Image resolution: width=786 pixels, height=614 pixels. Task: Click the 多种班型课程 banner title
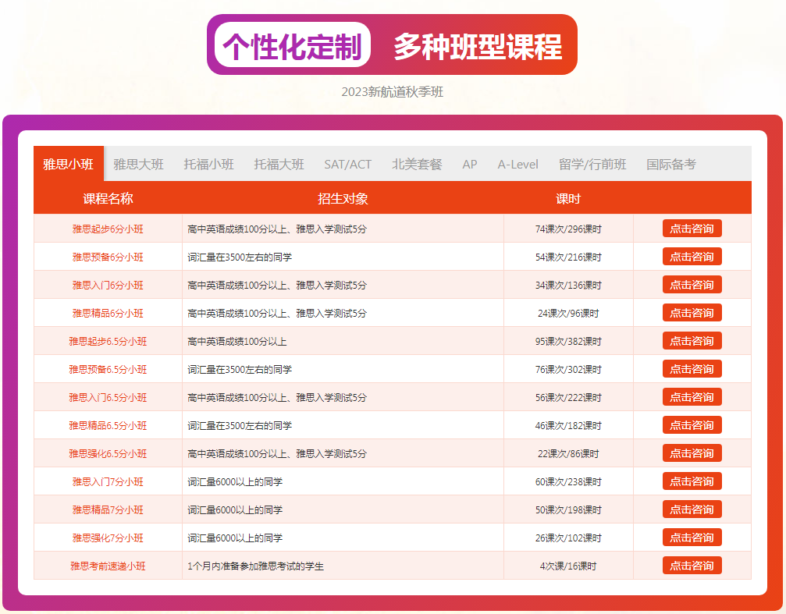[x=477, y=47]
